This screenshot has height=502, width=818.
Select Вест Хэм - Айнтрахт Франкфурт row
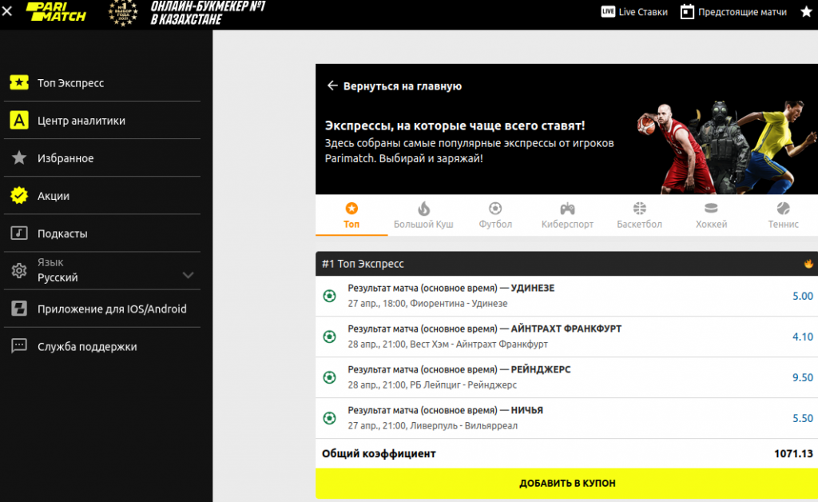tap(566, 337)
